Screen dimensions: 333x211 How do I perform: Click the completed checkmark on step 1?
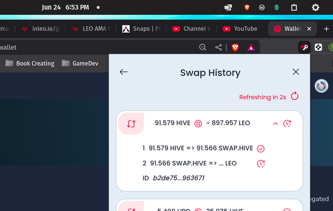tap(261, 149)
